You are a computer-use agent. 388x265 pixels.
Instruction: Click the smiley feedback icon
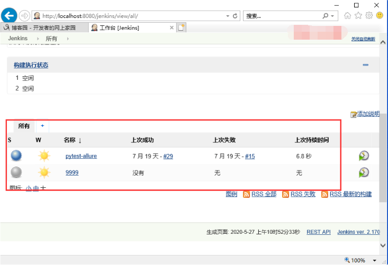380,15
